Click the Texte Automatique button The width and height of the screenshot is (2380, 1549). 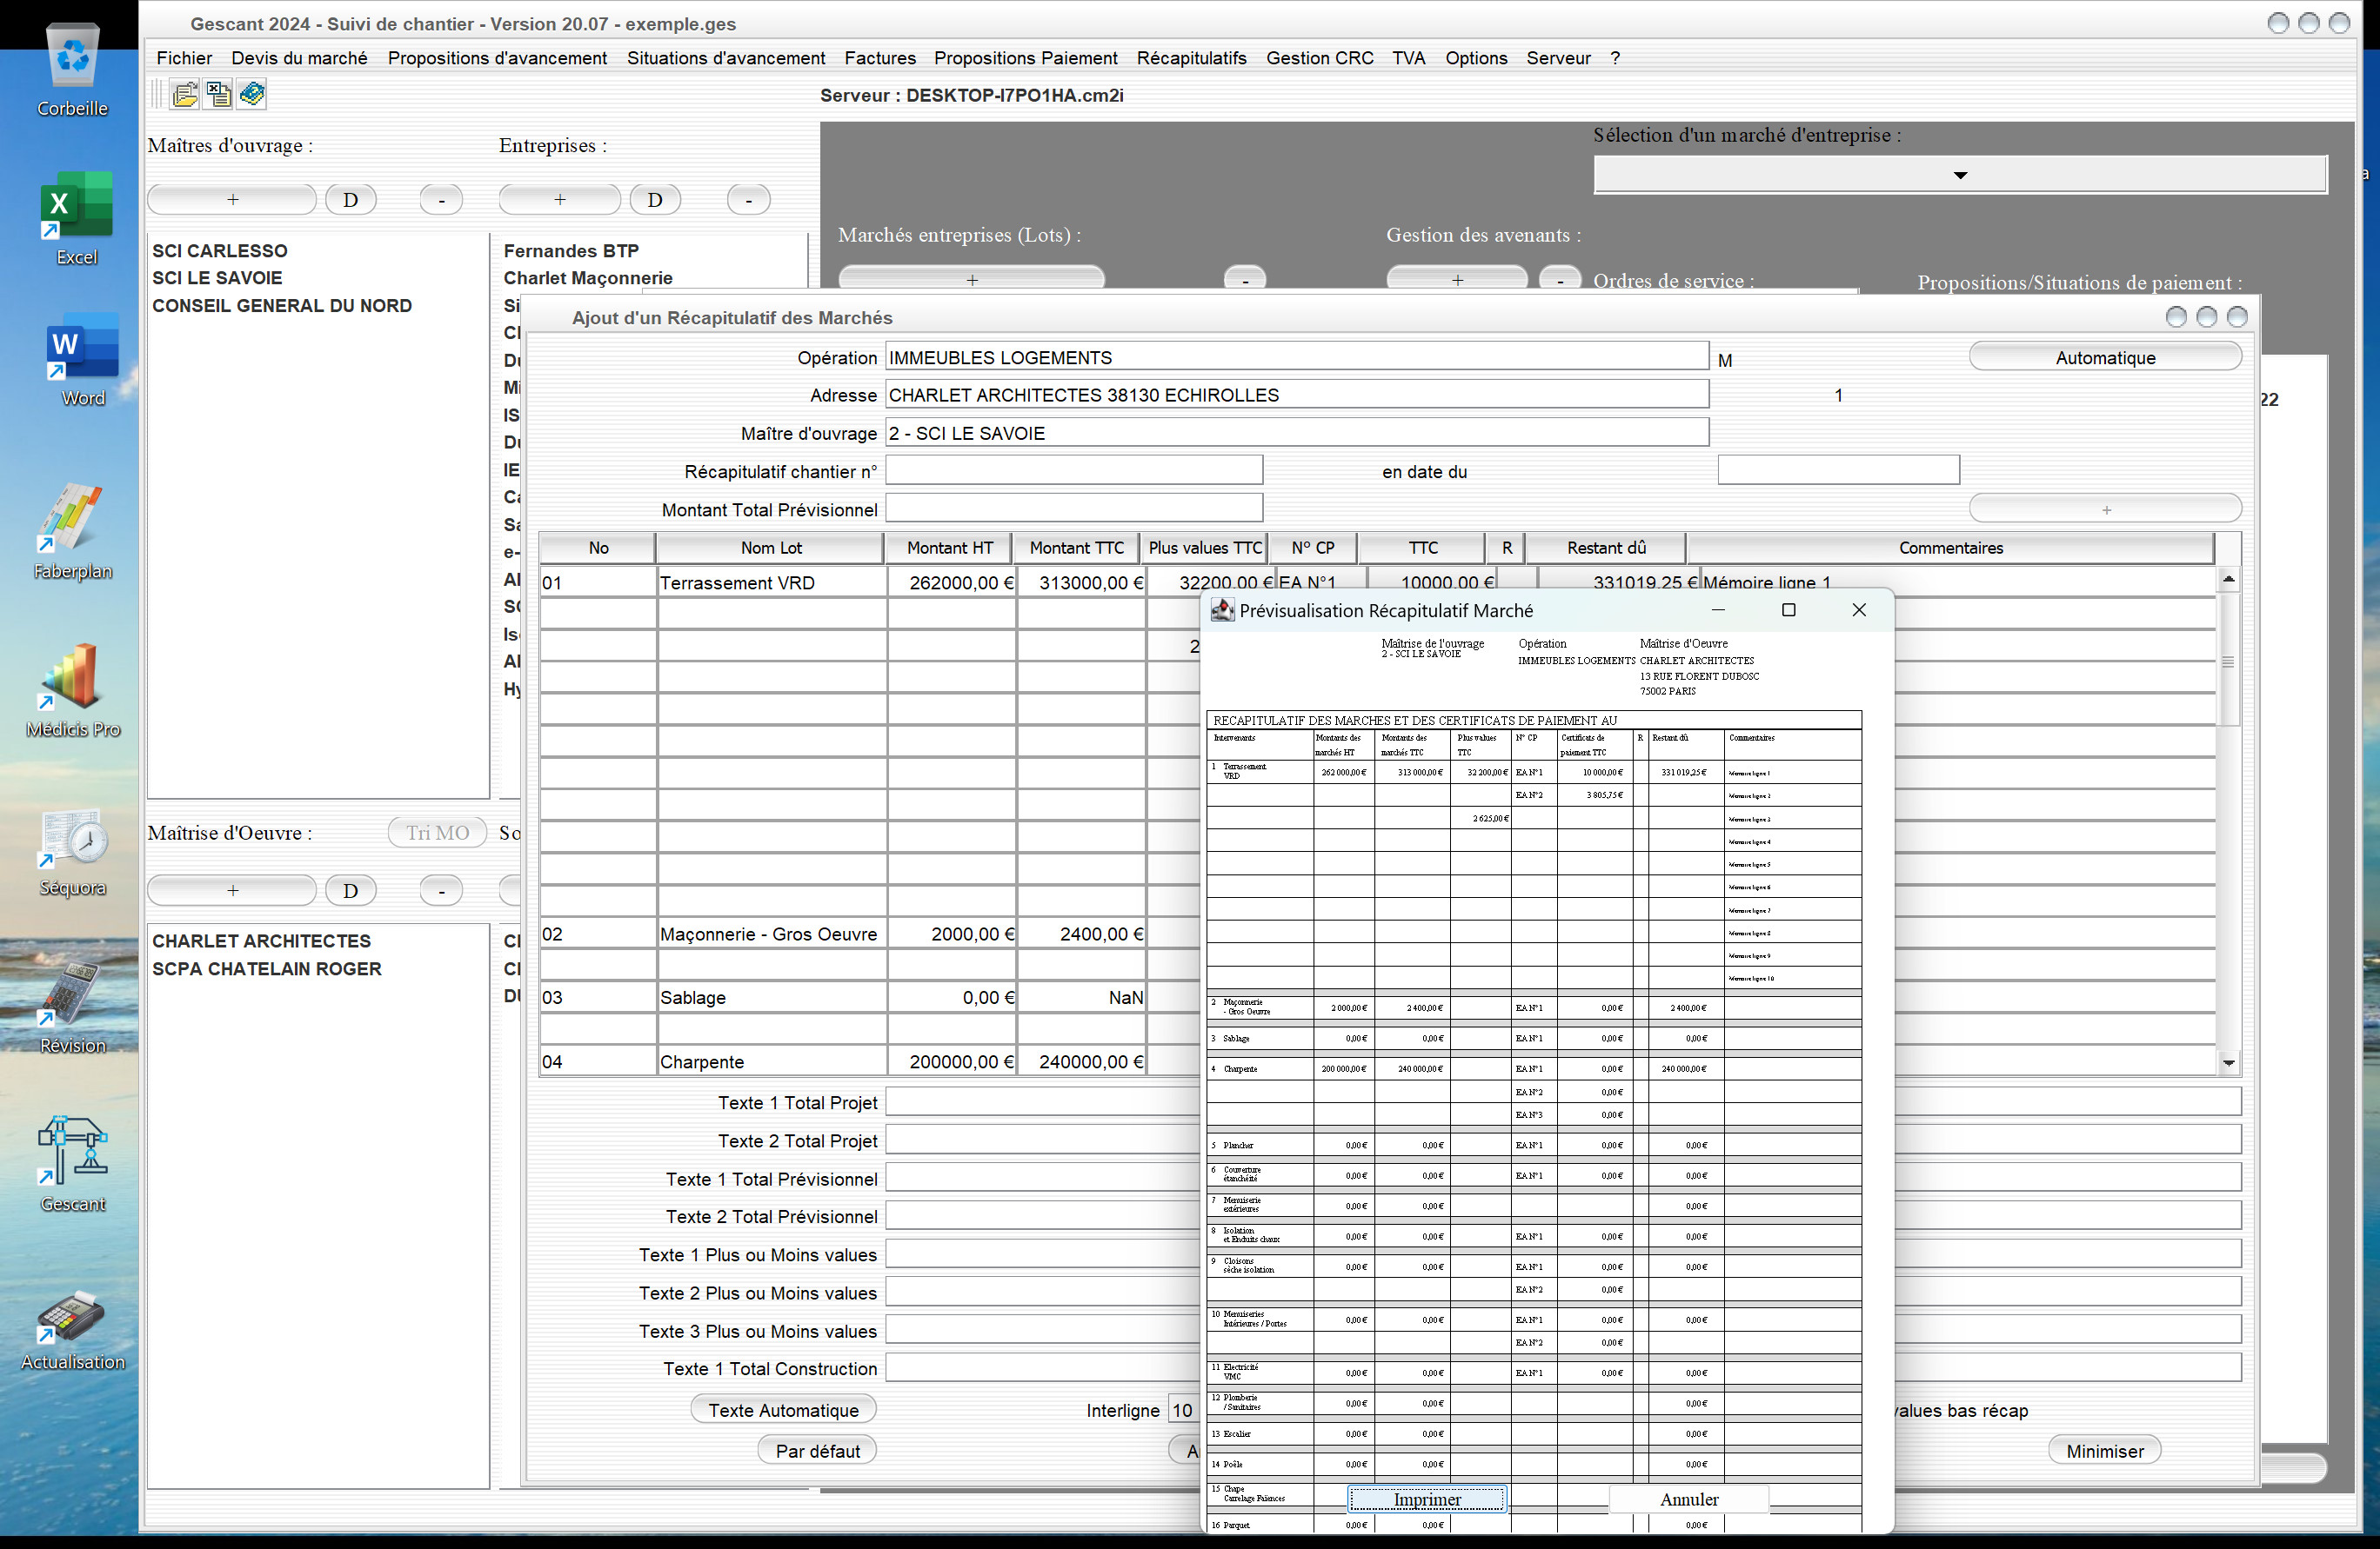[x=783, y=1410]
